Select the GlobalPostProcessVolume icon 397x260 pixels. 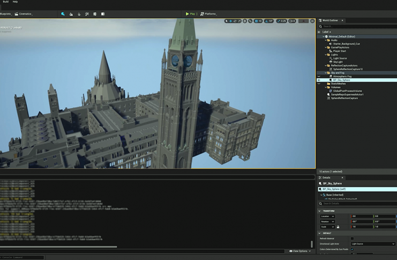pyautogui.click(x=331, y=91)
